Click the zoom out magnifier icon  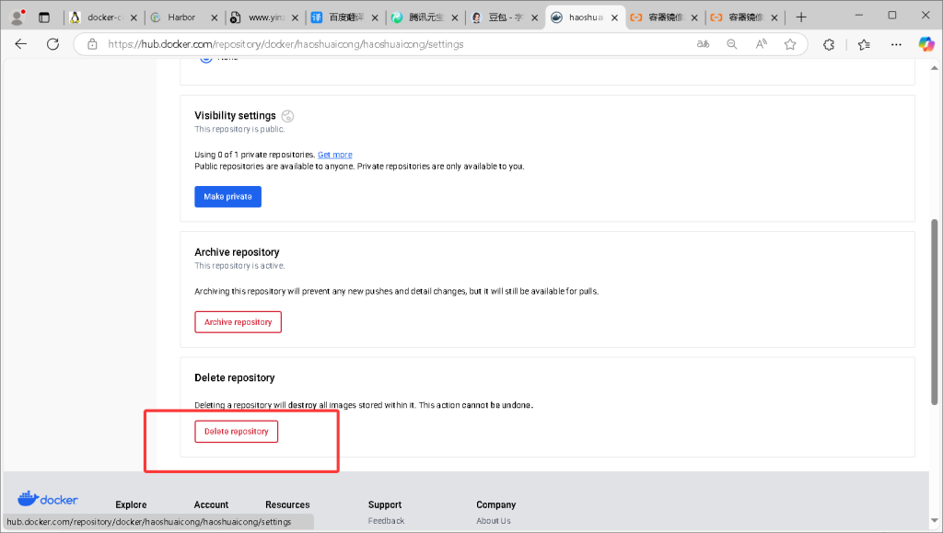click(x=732, y=44)
